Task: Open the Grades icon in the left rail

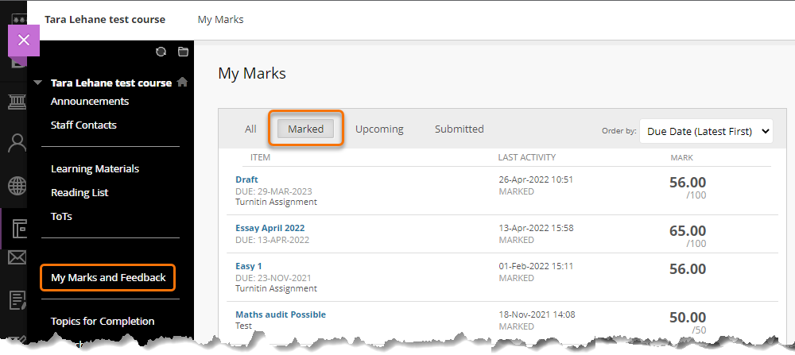Action: tap(18, 300)
